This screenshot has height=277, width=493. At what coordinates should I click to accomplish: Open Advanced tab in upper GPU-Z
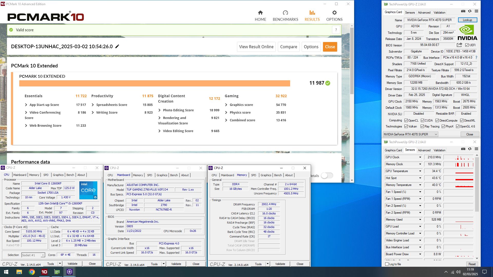click(x=424, y=12)
